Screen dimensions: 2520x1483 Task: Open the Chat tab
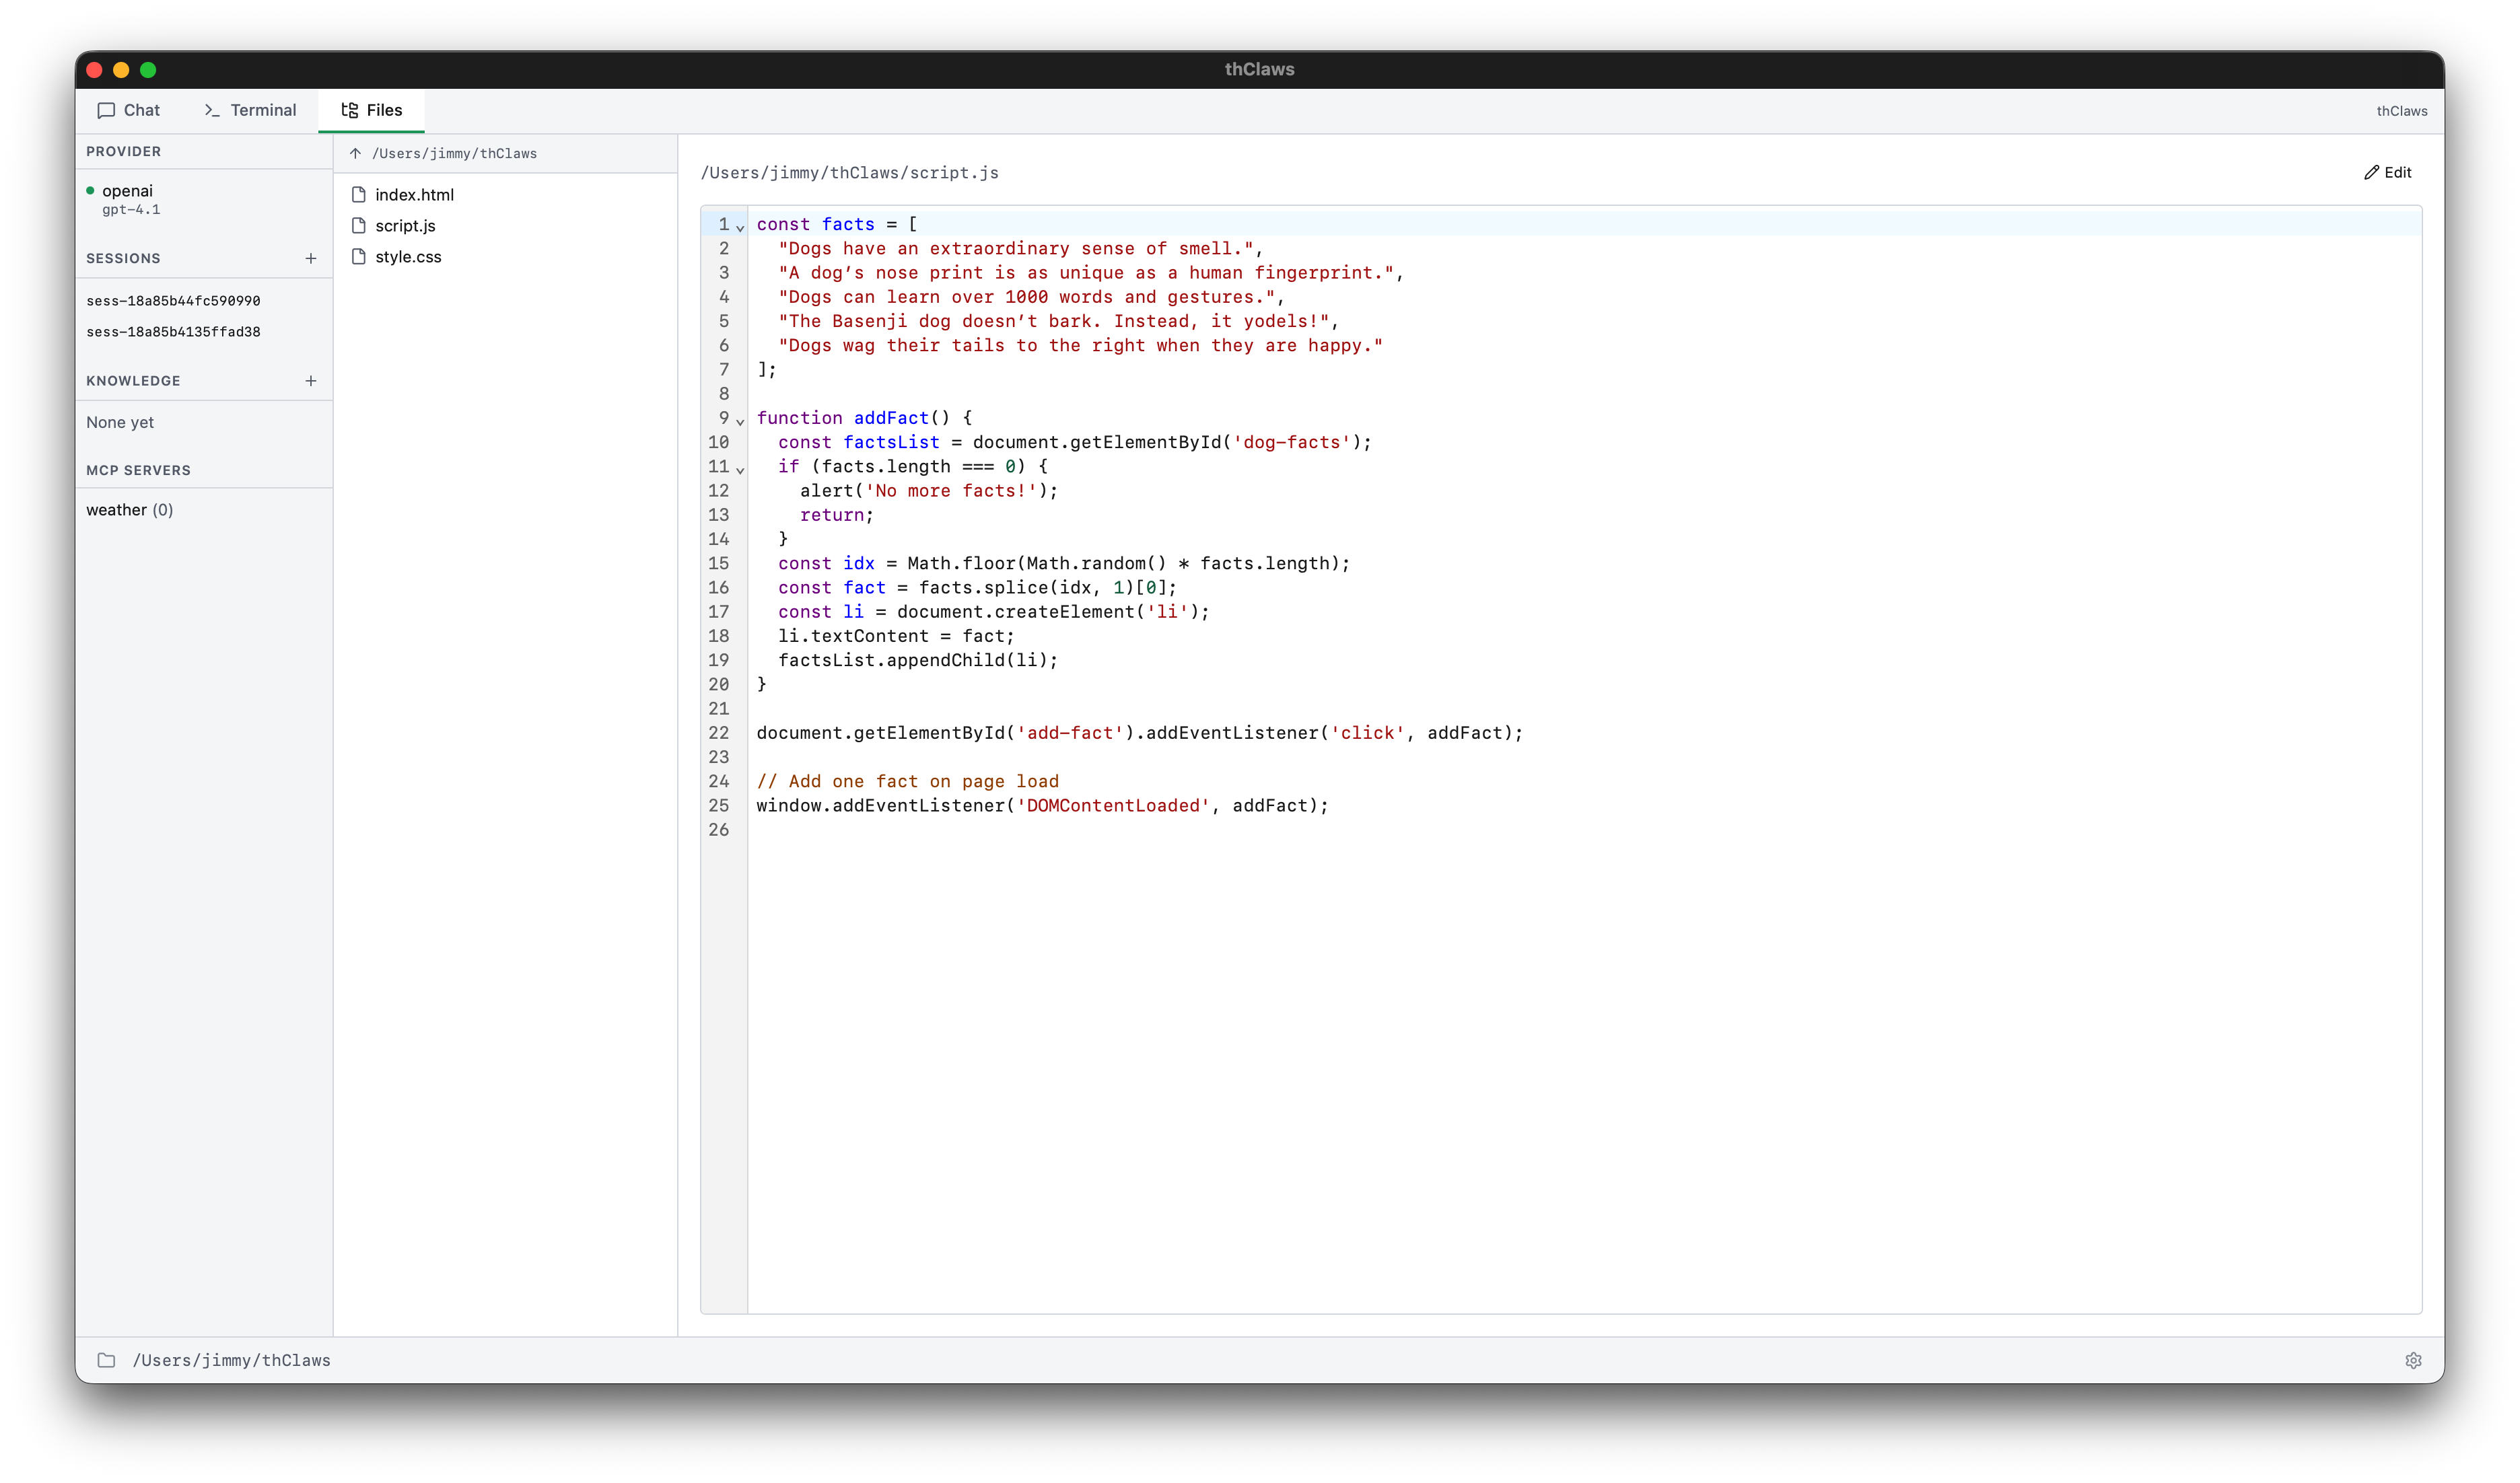[x=140, y=110]
